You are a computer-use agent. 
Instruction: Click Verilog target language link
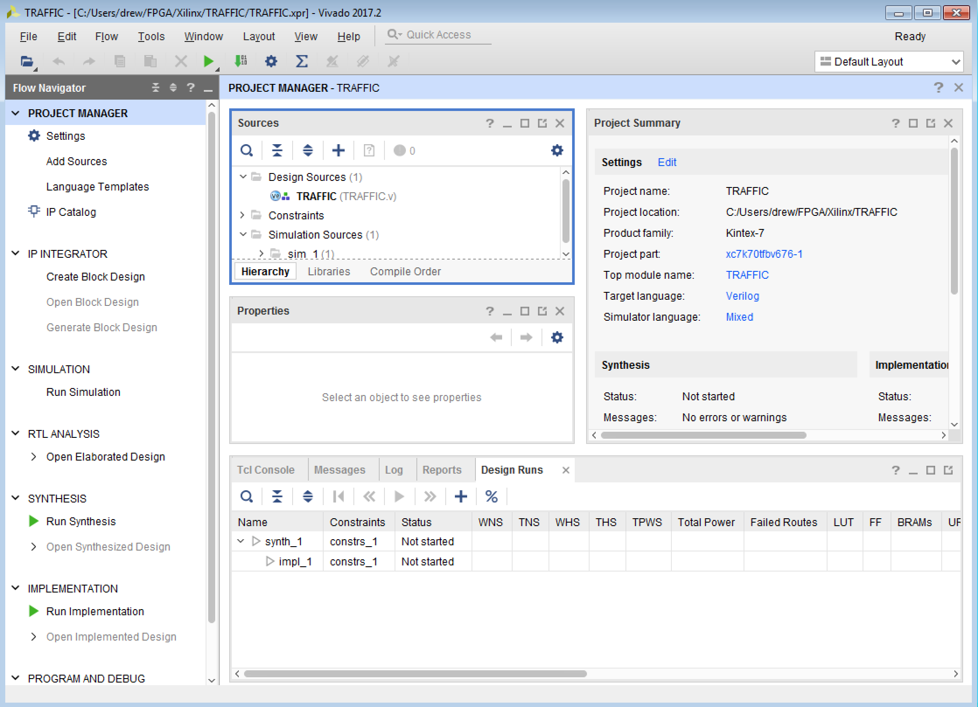(x=742, y=296)
